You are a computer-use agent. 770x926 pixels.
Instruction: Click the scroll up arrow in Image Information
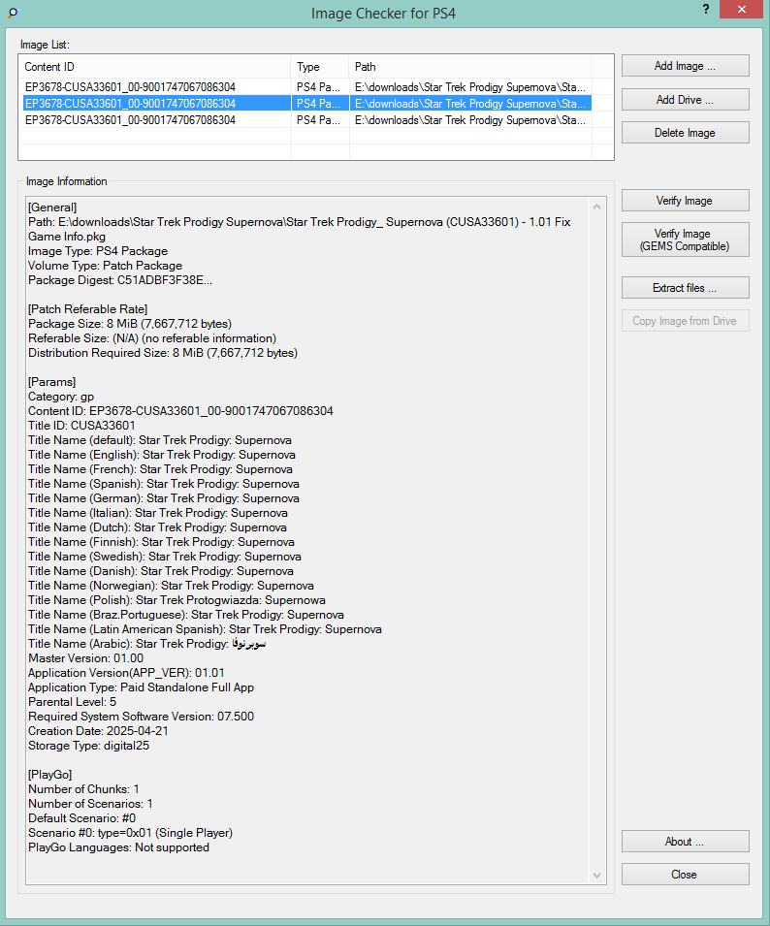click(596, 207)
